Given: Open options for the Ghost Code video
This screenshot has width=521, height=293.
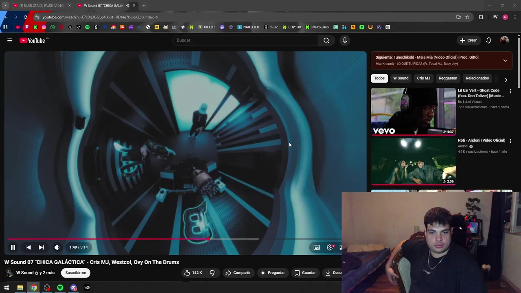Looking at the screenshot, I should coord(510,91).
